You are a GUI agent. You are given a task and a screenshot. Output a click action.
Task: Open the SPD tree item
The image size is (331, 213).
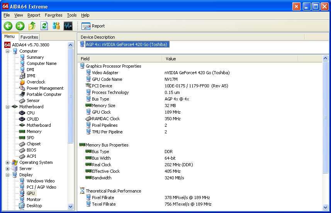pos(31,138)
